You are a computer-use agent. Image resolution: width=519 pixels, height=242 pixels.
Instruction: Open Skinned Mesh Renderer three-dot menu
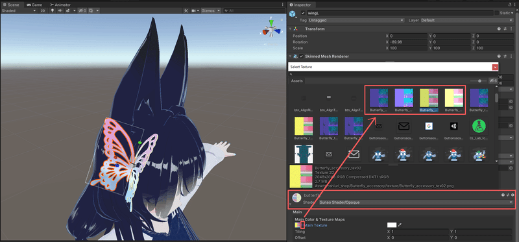(511, 56)
